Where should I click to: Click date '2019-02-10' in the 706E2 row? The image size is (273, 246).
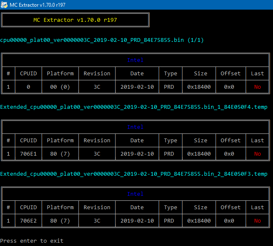[137, 221]
